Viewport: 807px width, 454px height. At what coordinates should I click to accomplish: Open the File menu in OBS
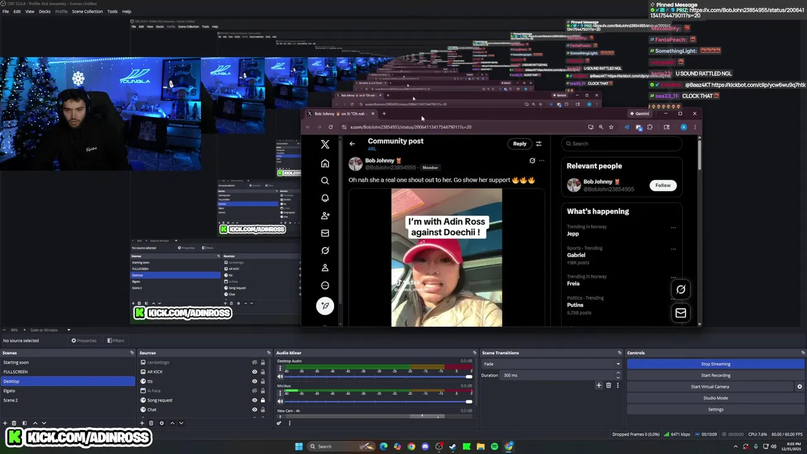6,11
